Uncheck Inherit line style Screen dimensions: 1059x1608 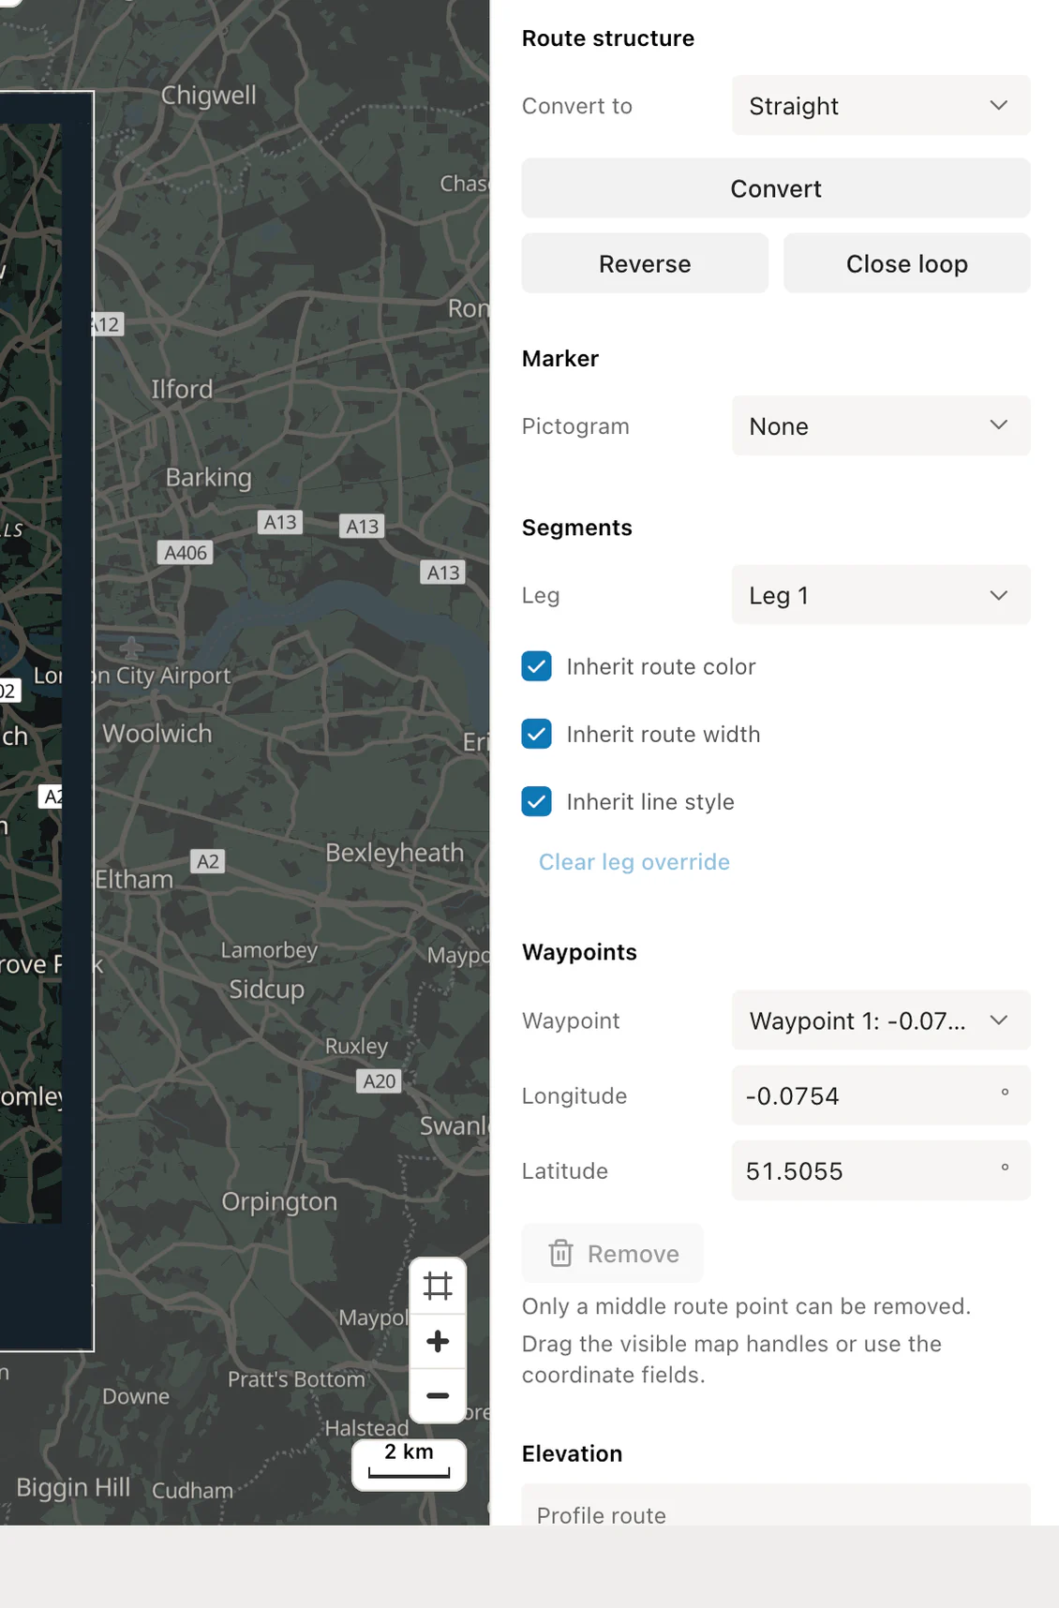[x=537, y=801]
